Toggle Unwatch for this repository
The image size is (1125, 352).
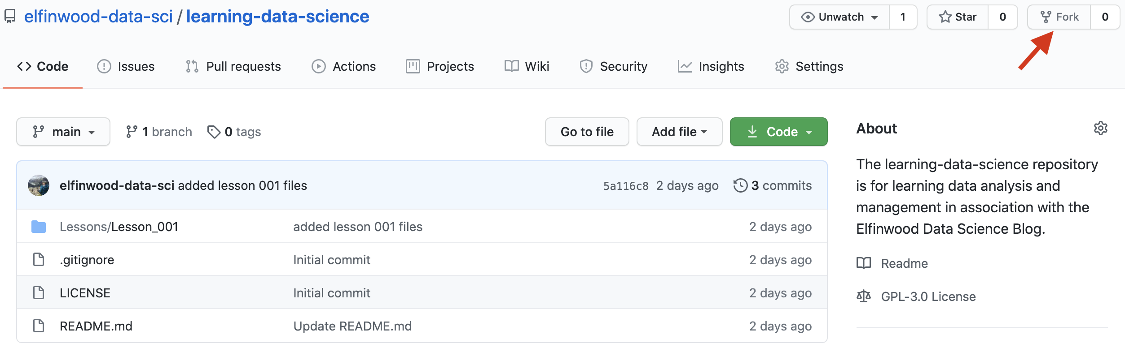pos(839,17)
